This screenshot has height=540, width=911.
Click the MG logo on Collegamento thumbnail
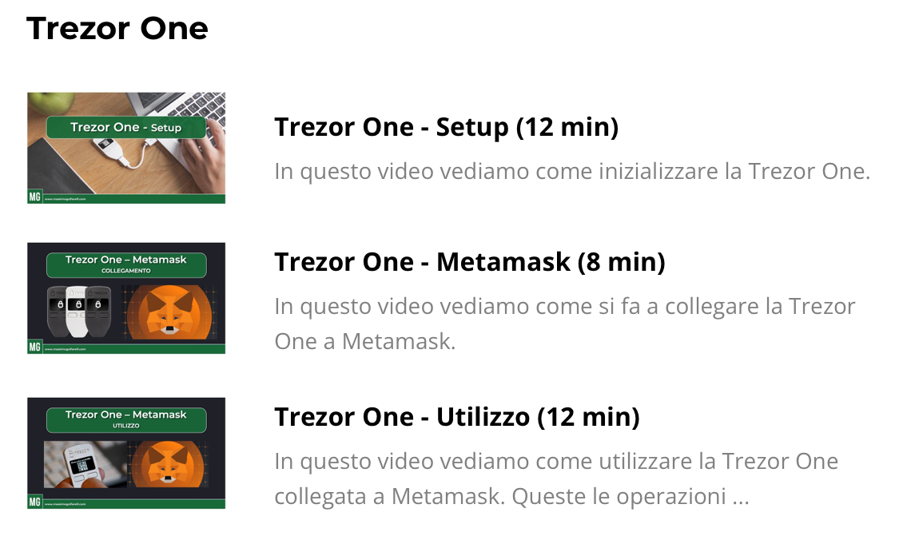35,347
